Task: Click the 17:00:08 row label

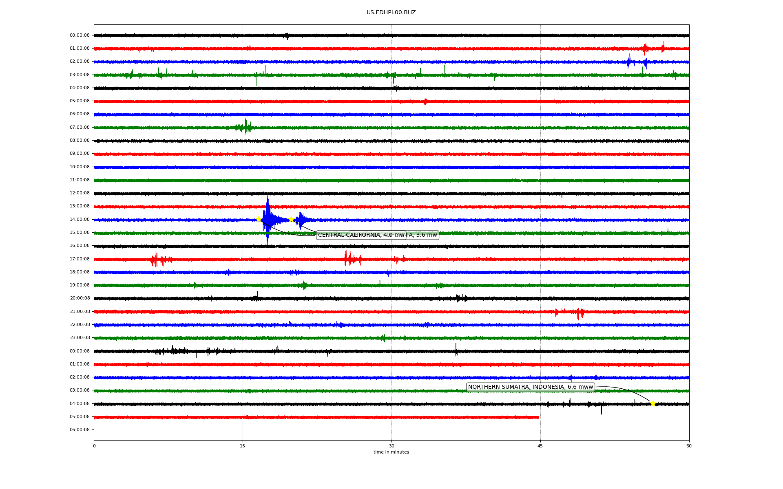Action: pos(80,259)
